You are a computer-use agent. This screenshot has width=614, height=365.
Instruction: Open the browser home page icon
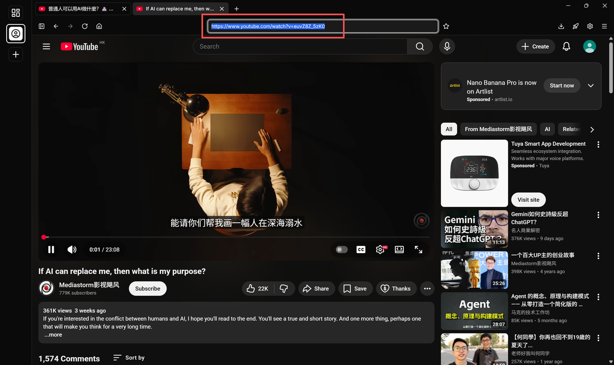point(99,26)
